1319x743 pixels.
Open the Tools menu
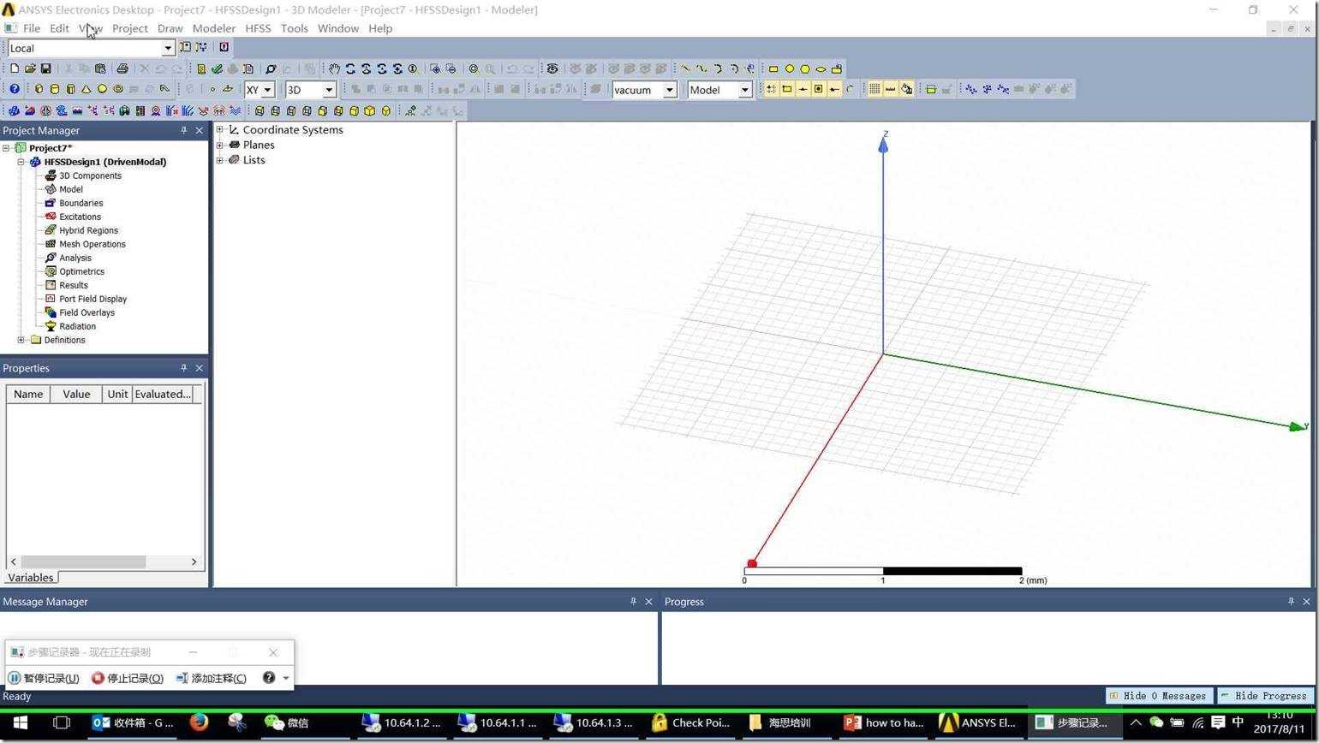tap(294, 28)
